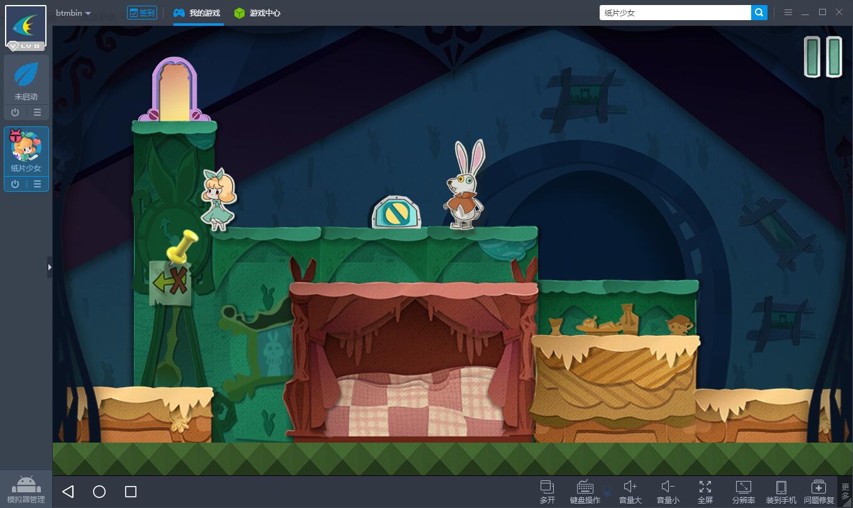Image resolution: width=853 pixels, height=508 pixels.
Task: Click the 多开 multi-instance icon
Action: pos(548,492)
